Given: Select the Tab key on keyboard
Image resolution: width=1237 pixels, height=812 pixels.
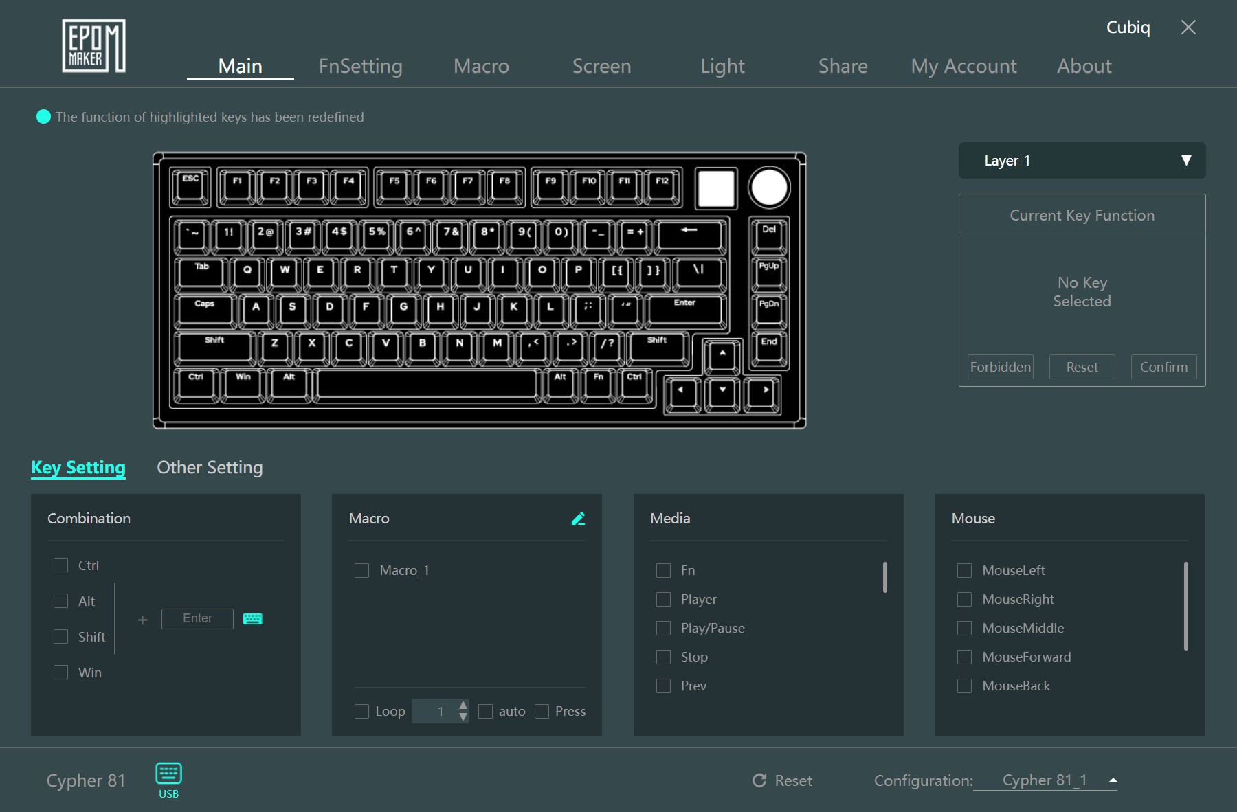Looking at the screenshot, I should coord(201,274).
